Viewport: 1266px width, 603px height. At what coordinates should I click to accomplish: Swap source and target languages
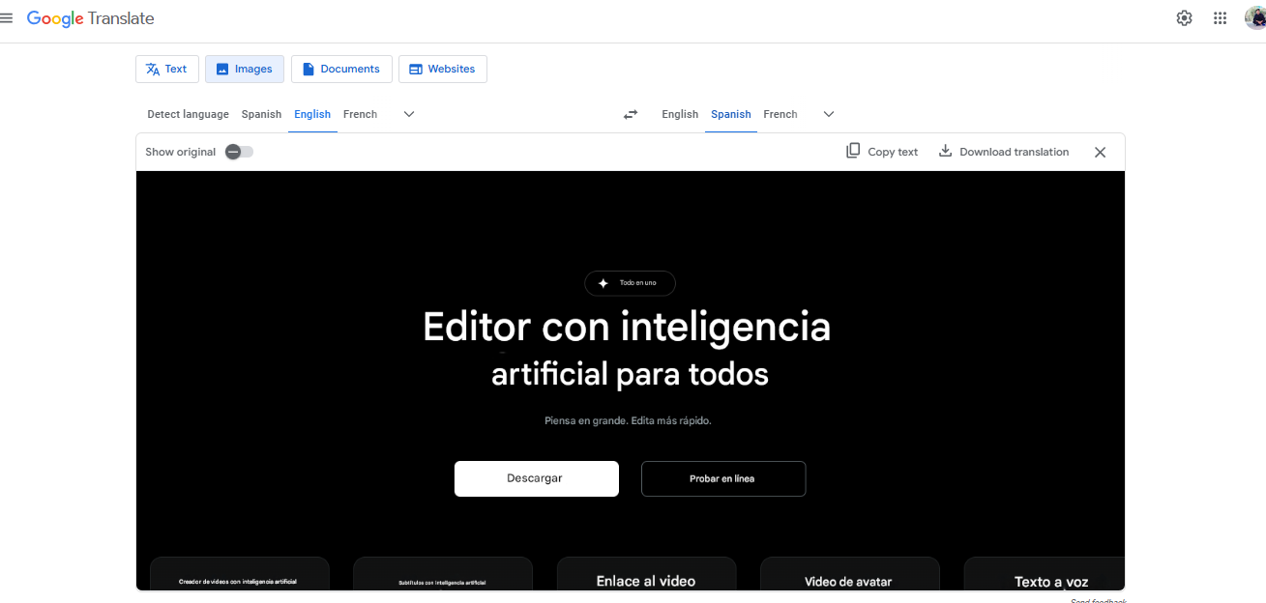[631, 114]
